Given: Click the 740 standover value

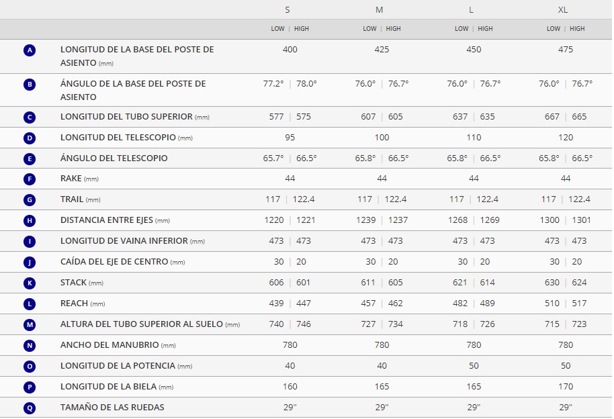Looking at the screenshot, I should (277, 324).
